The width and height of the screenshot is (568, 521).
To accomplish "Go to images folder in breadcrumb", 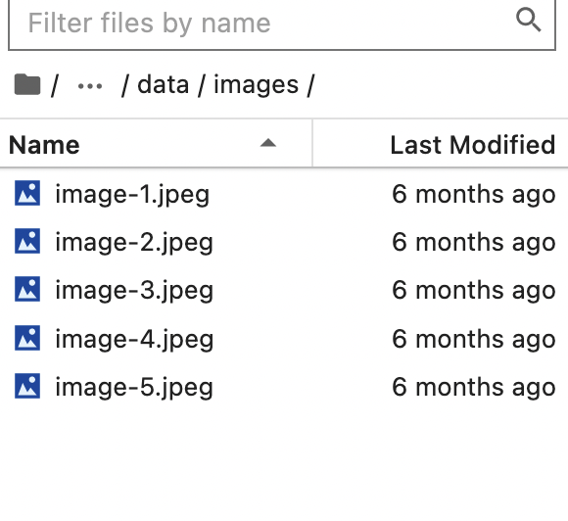I will coord(257,85).
